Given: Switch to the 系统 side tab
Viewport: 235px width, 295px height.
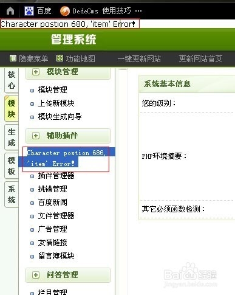Looking at the screenshot, I should coord(12,195).
